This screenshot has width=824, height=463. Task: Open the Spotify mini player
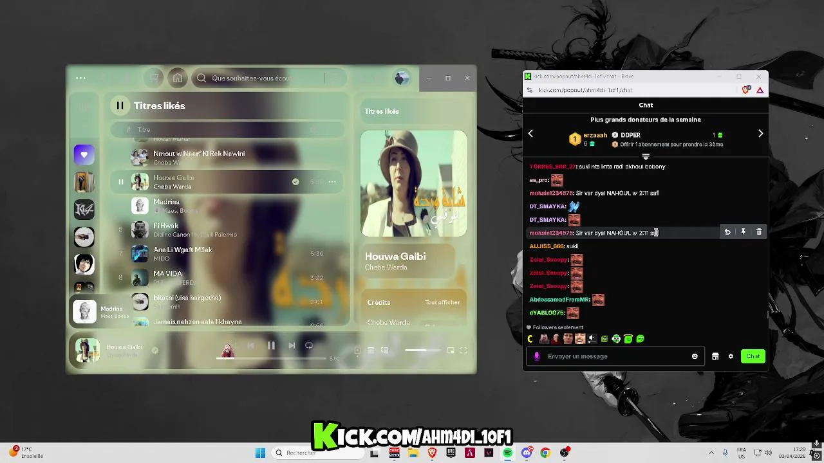[451, 350]
